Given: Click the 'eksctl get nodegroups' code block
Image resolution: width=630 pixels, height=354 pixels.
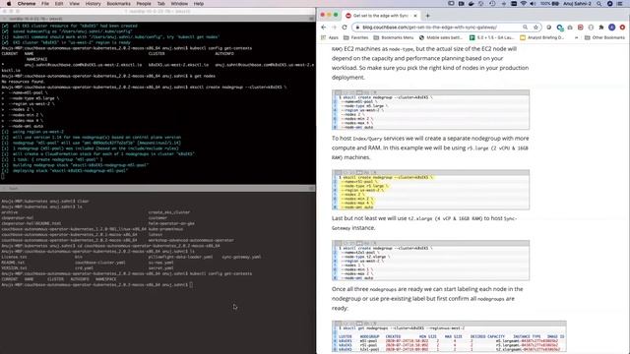Looking at the screenshot, I should 449,336.
